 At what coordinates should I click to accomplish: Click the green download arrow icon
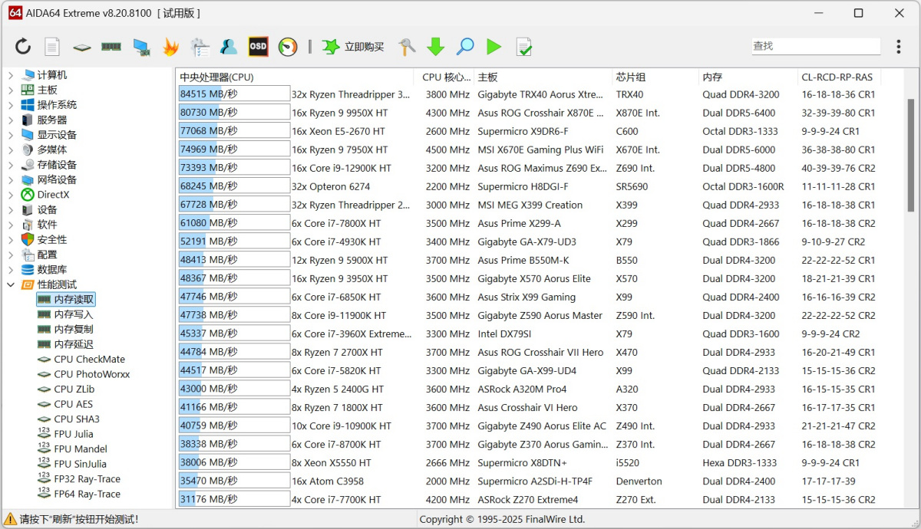(x=435, y=47)
